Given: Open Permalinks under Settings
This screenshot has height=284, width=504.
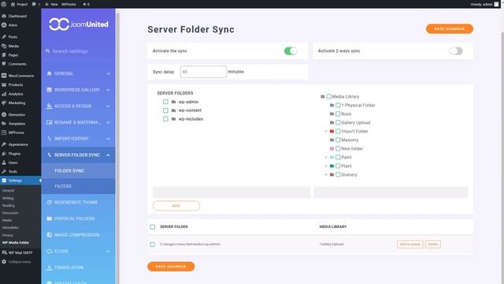Looking at the screenshot, I should tap(10, 228).
